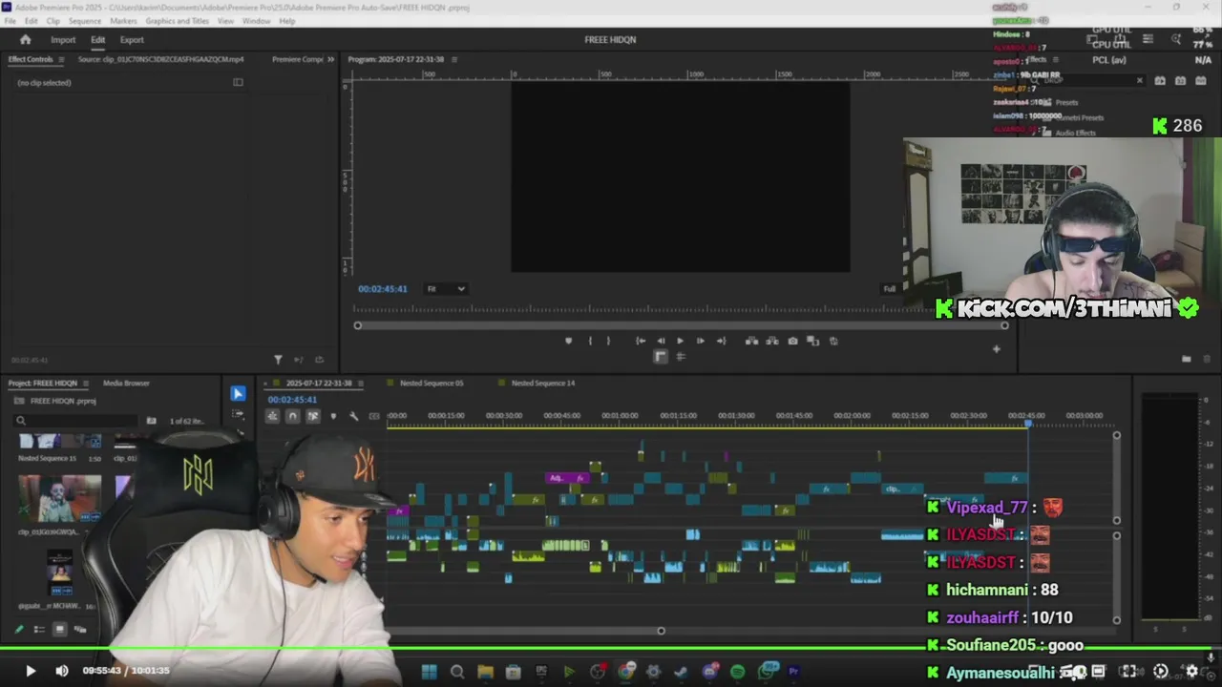This screenshot has width=1222, height=687.
Task: Open Graphics and Titles menu
Action: pos(178,21)
